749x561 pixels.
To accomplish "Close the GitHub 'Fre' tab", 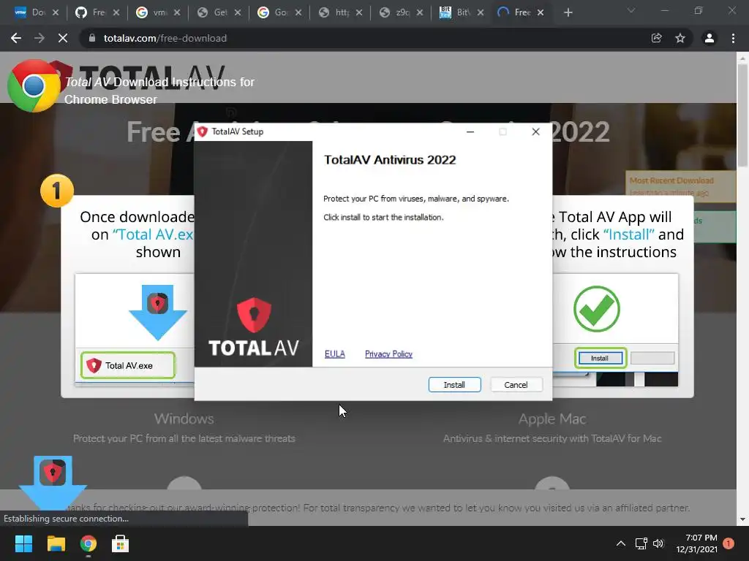I will pyautogui.click(x=116, y=13).
